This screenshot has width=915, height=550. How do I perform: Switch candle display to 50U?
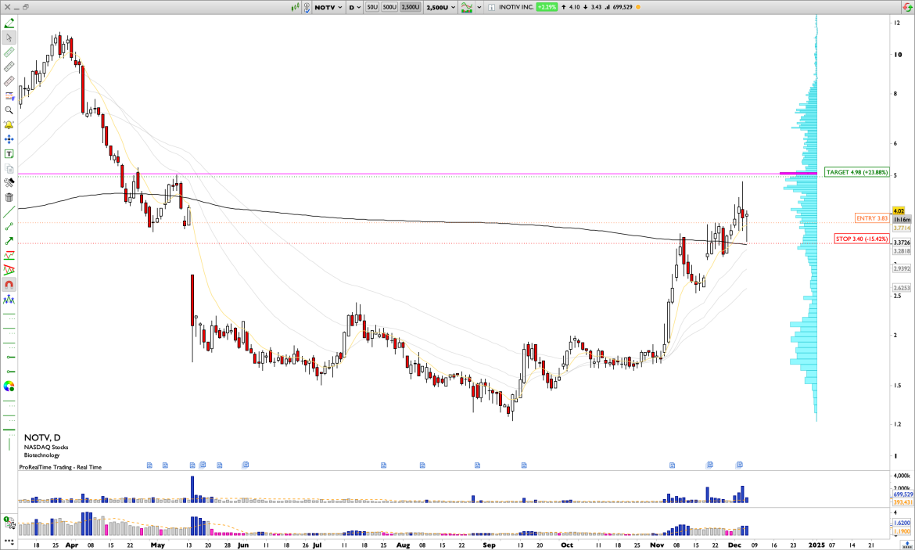(x=372, y=7)
